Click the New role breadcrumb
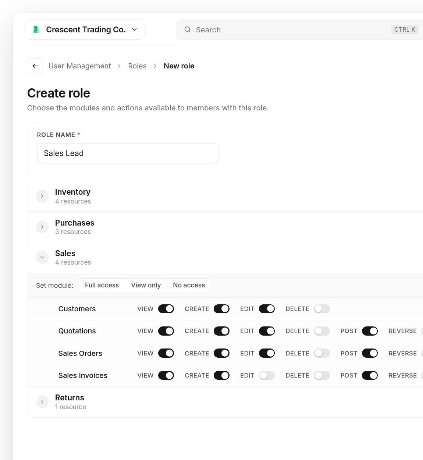Image resolution: width=423 pixels, height=460 pixels. 179,66
